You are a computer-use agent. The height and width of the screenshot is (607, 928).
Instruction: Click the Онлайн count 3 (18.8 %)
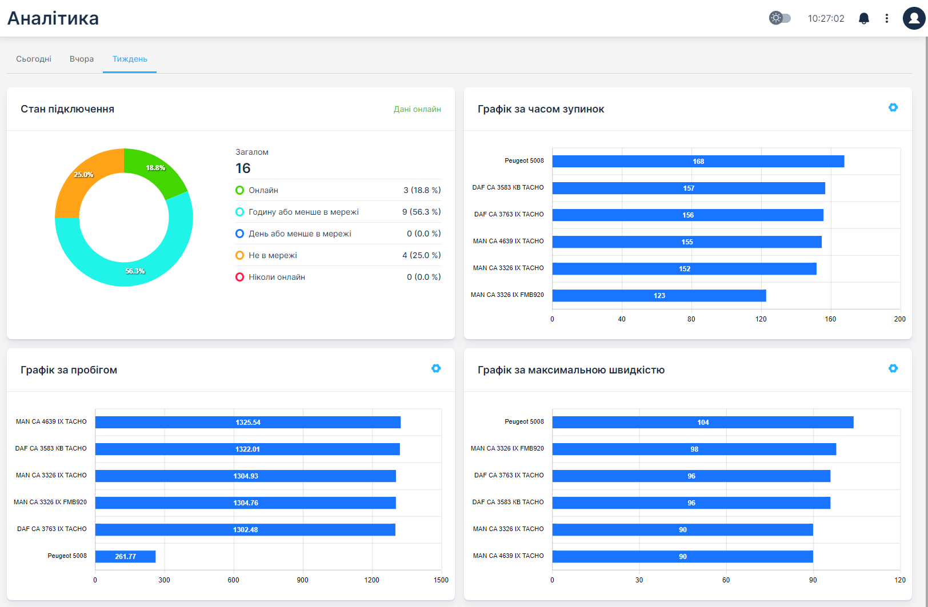[x=422, y=190]
